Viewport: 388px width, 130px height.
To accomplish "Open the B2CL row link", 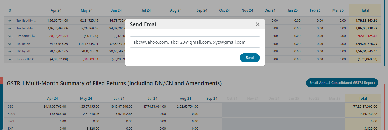I will pyautogui.click(x=11, y=122).
